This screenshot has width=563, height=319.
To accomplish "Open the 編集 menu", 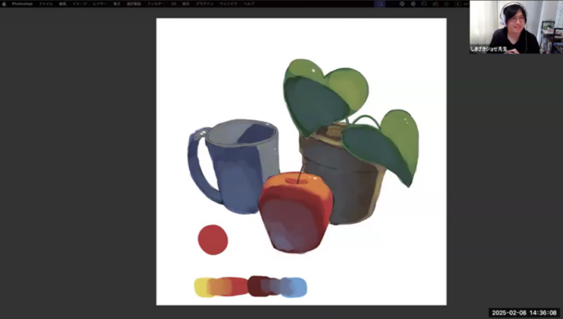I will coord(63,4).
